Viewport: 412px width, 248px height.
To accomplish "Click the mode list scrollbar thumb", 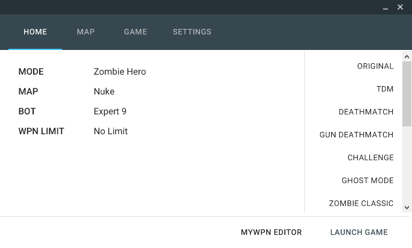I will (407, 93).
